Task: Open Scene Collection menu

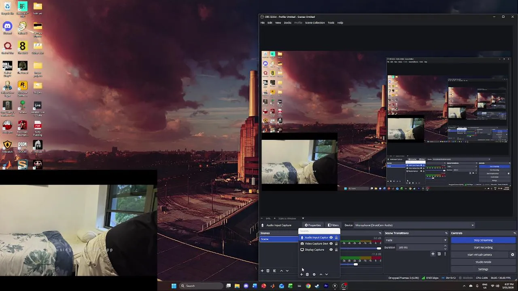Action: pos(315,23)
